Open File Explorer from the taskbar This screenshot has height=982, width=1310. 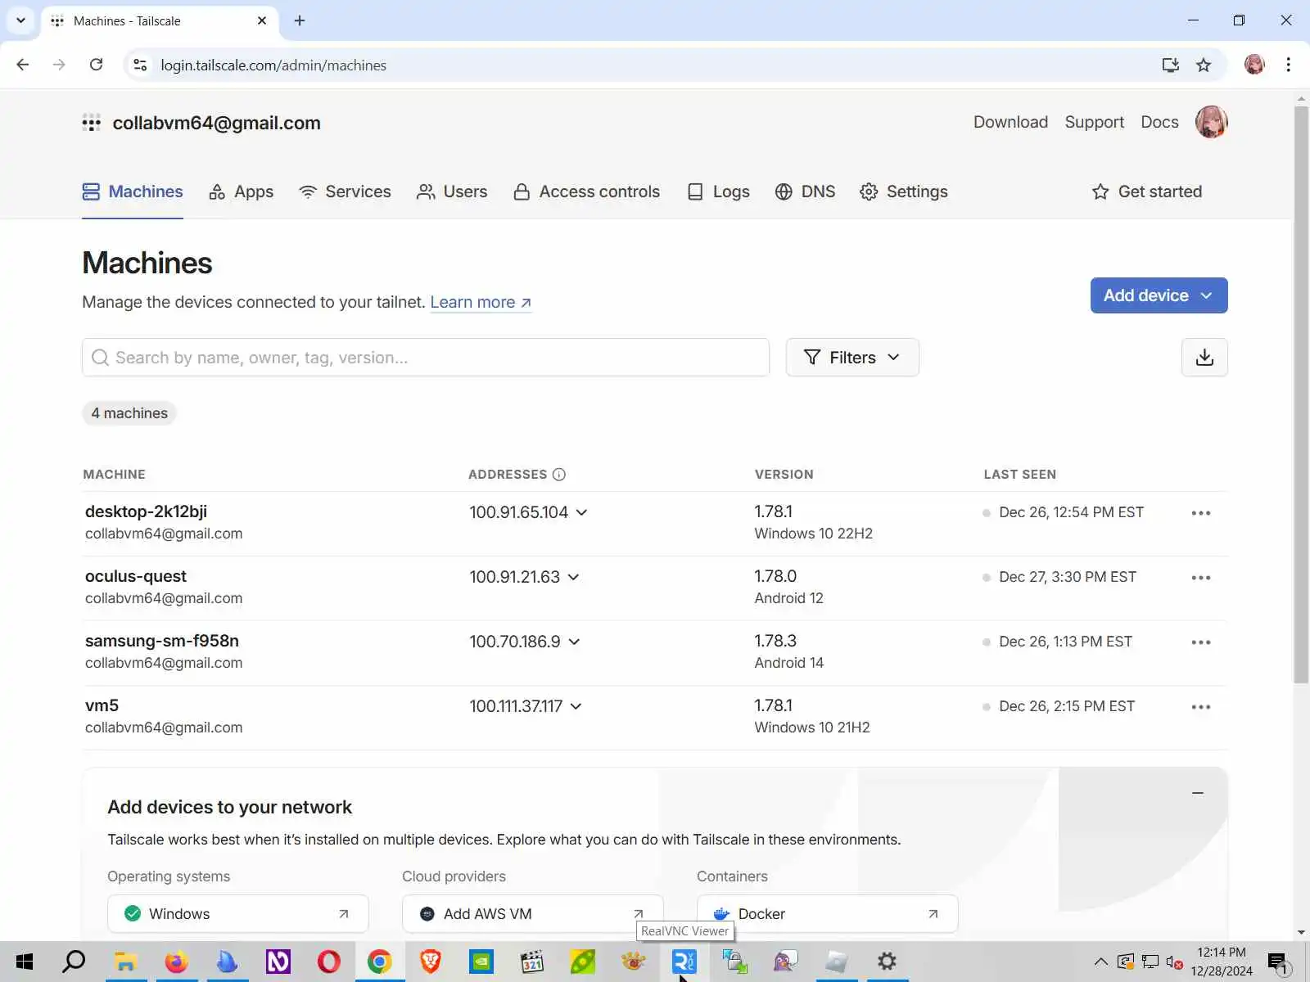[125, 962]
